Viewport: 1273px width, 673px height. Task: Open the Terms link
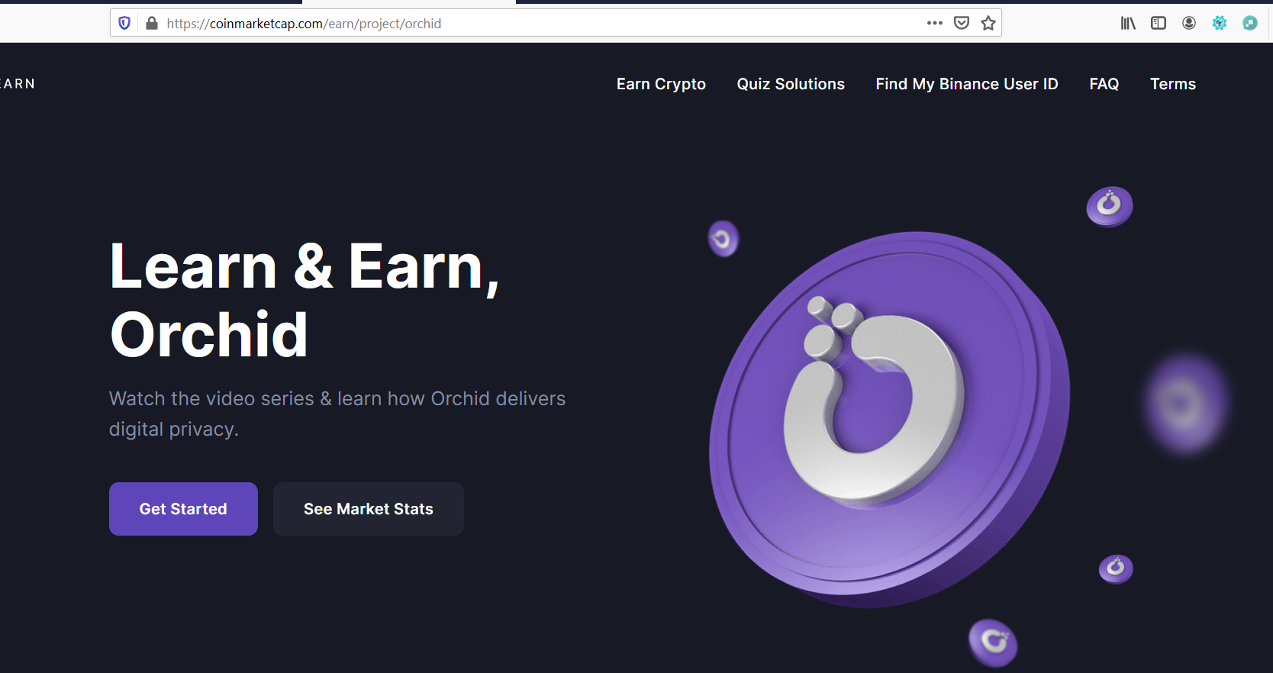click(x=1173, y=84)
